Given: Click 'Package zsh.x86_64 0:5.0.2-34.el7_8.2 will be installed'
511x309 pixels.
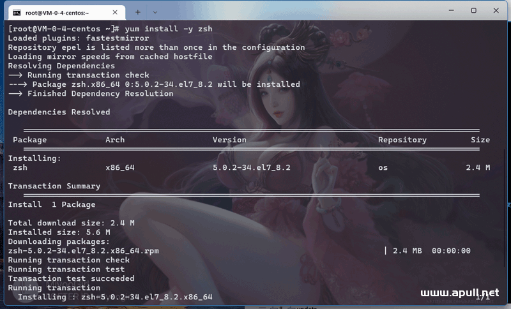Looking at the screenshot, I should [166, 84].
